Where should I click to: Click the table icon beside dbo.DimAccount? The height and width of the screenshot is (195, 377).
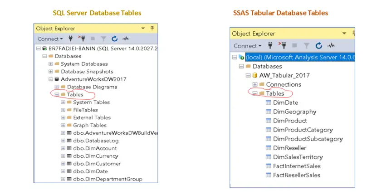pyautogui.click(x=69, y=148)
